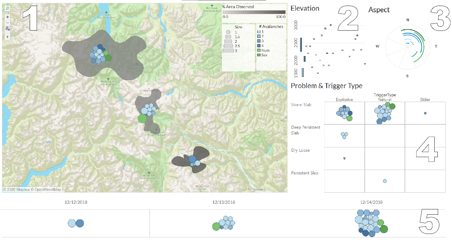Click the Bishop River Provincial Park tree icon
Image resolution: width=452 pixels, height=244 pixels.
coord(108,79)
